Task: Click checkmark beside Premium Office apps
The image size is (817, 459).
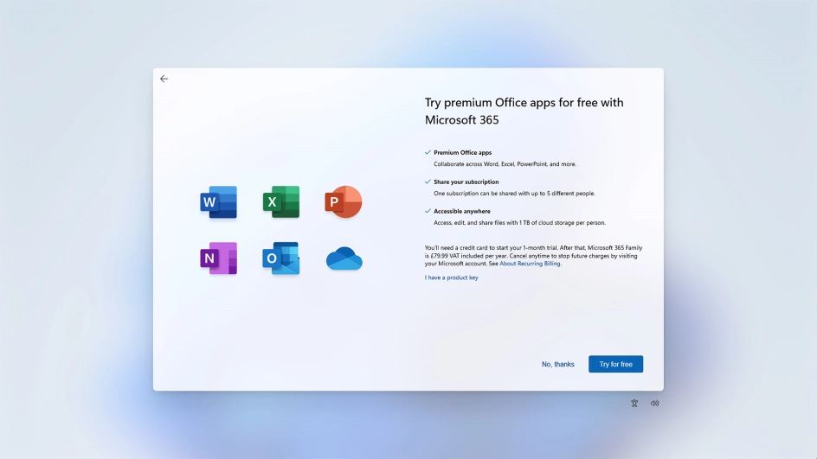Action: [428, 152]
